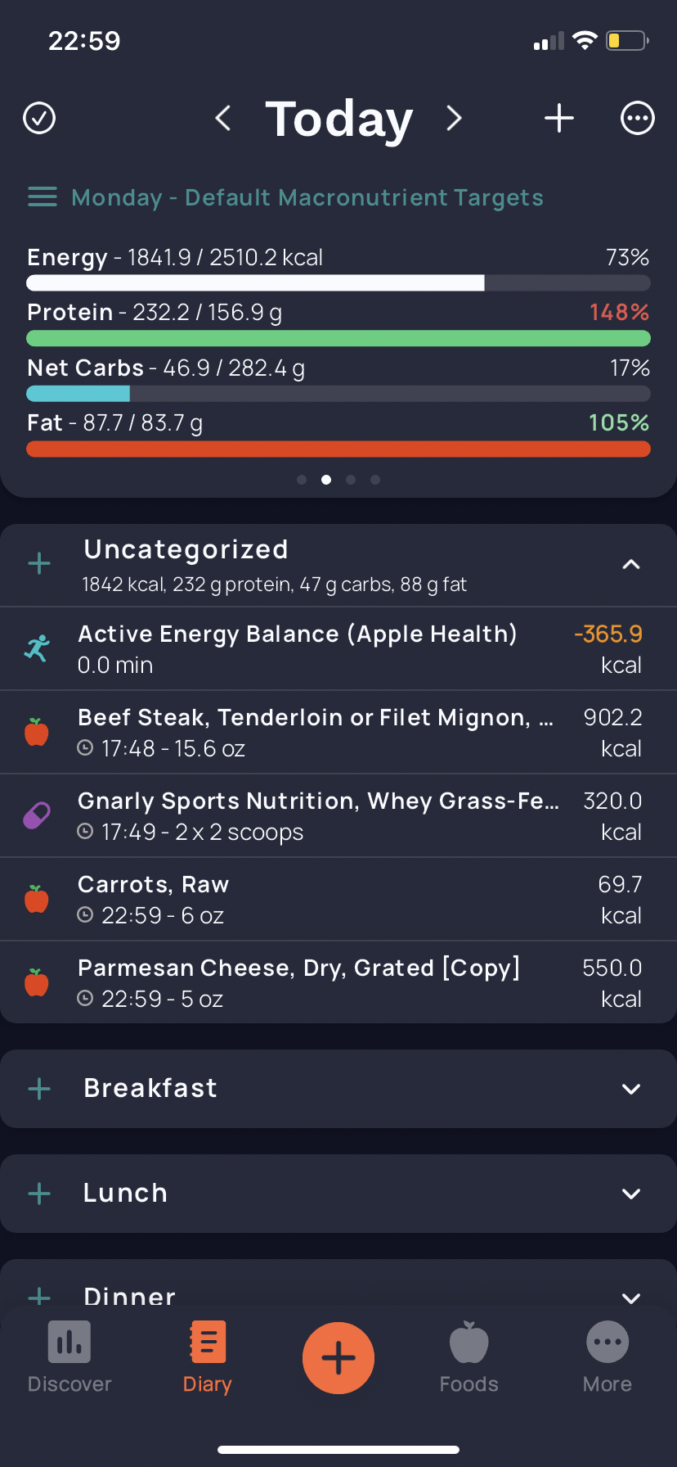The height and width of the screenshot is (1467, 677).
Task: Add food to Breakfast plus icon
Action: [x=39, y=1089]
